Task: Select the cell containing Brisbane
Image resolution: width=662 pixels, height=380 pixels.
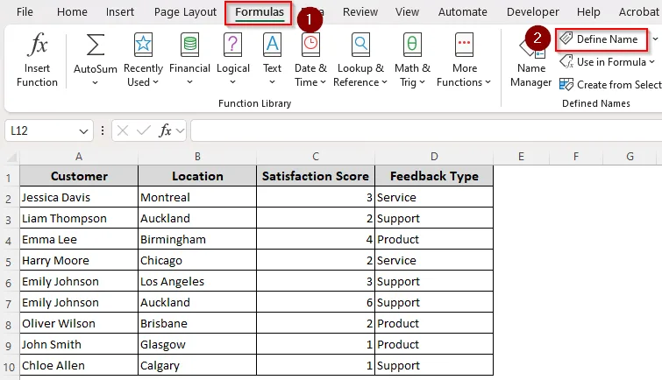Action: tap(197, 323)
